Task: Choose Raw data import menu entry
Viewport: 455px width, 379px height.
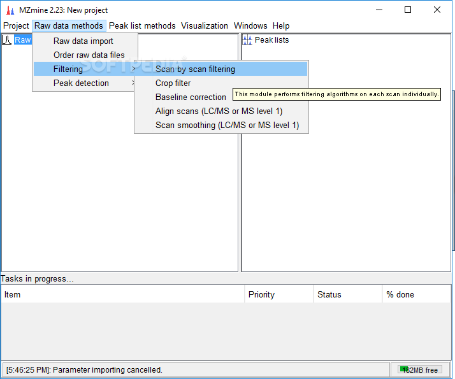Action: click(85, 41)
